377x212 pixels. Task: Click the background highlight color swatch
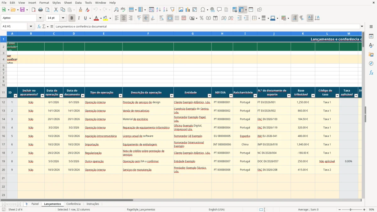[x=106, y=18]
